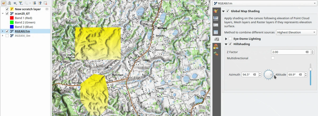
Task: Enable the Eye-Dome Lighting checkbox
Action: pos(230,39)
